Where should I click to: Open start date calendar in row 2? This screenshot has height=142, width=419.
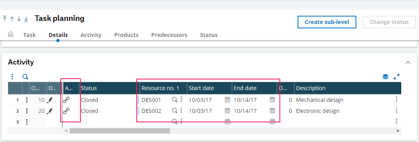point(227,111)
